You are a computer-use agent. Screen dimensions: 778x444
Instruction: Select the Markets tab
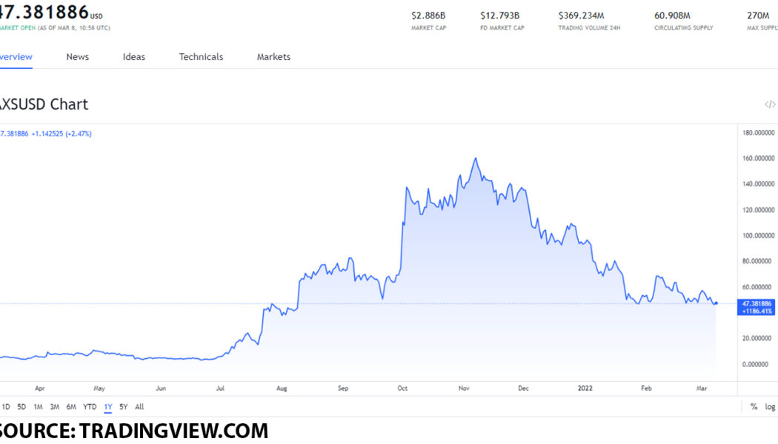tap(273, 57)
